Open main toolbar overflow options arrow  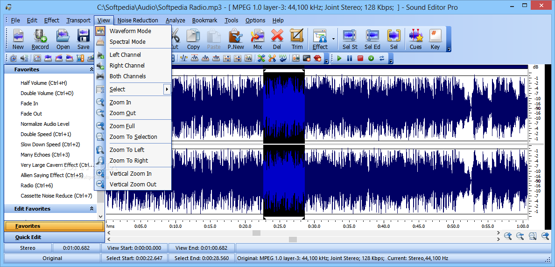tap(449, 49)
